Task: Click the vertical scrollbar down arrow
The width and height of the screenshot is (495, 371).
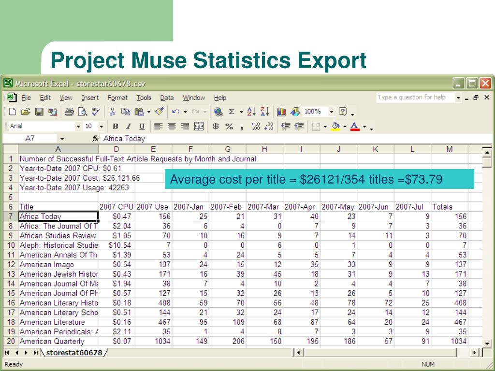Action: pyautogui.click(x=487, y=343)
